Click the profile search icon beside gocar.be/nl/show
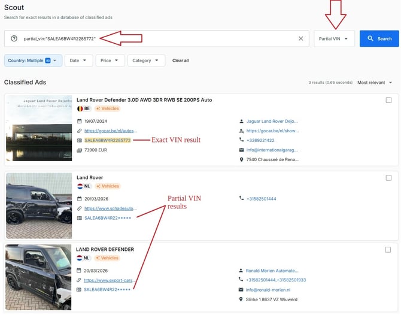Image resolution: width=401 pixels, height=315 pixels. tap(241, 131)
